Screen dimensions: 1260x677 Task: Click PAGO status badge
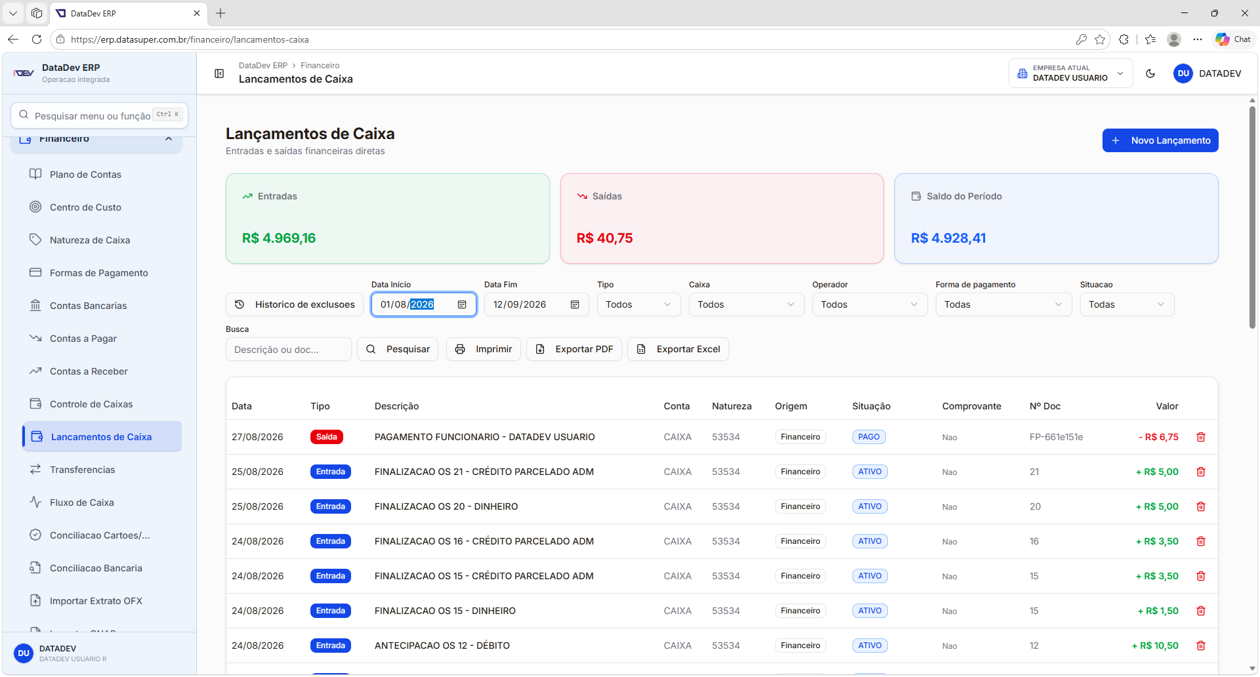[869, 437]
